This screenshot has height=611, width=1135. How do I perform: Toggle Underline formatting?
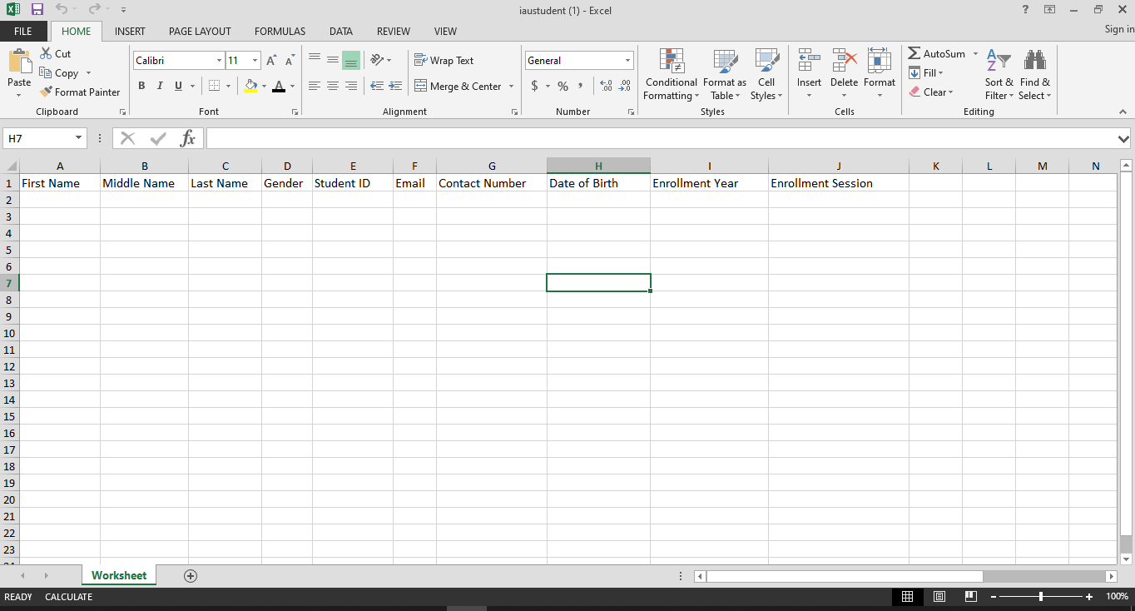tap(178, 86)
